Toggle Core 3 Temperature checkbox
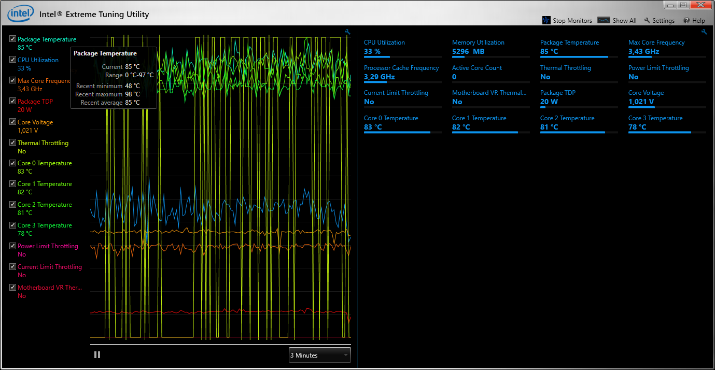 13,225
